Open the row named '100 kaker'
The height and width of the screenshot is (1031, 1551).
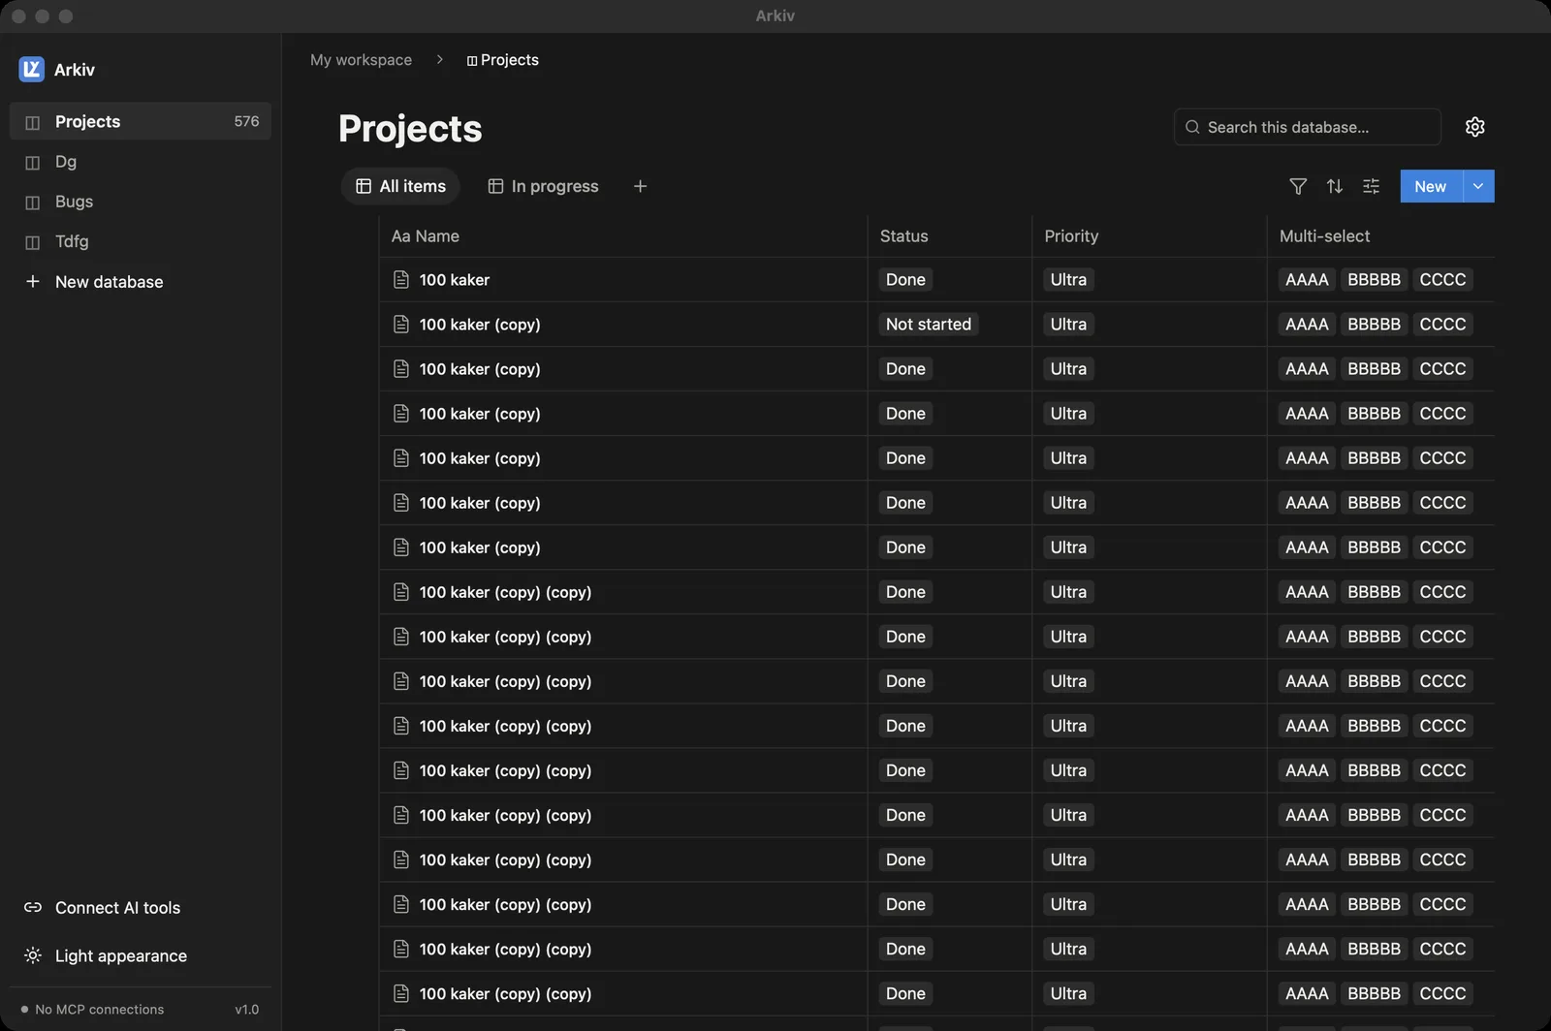(x=454, y=279)
